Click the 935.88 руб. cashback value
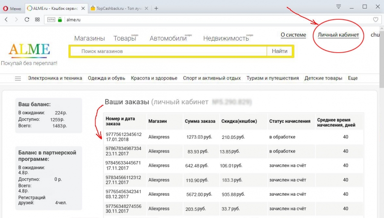This screenshot has width=384, height=218. tap(233, 194)
